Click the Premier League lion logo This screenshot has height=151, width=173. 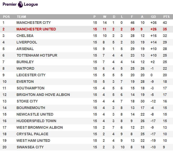[x=20, y=4]
